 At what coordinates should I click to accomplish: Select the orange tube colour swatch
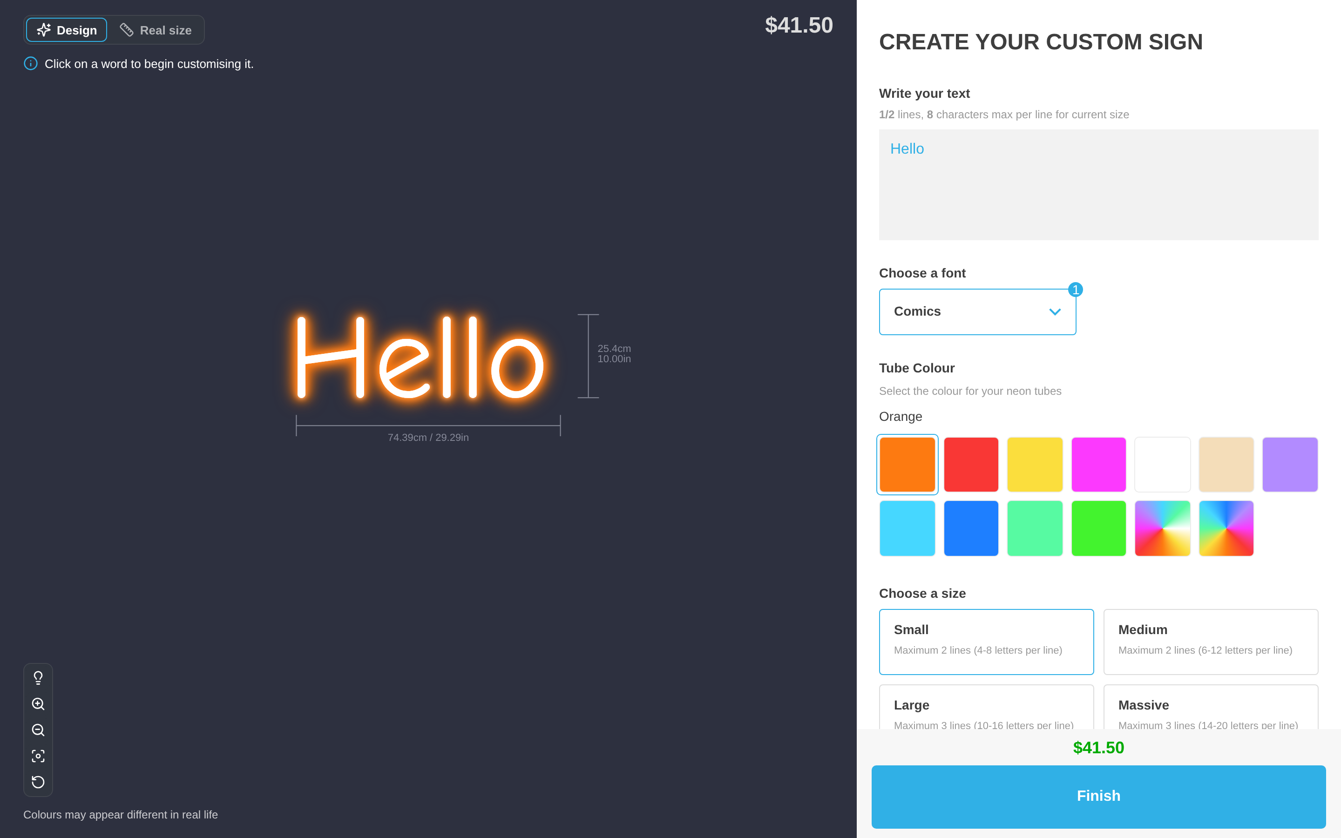[907, 465]
